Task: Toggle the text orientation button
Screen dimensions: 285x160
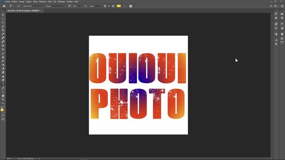Action: (x=18, y=6)
